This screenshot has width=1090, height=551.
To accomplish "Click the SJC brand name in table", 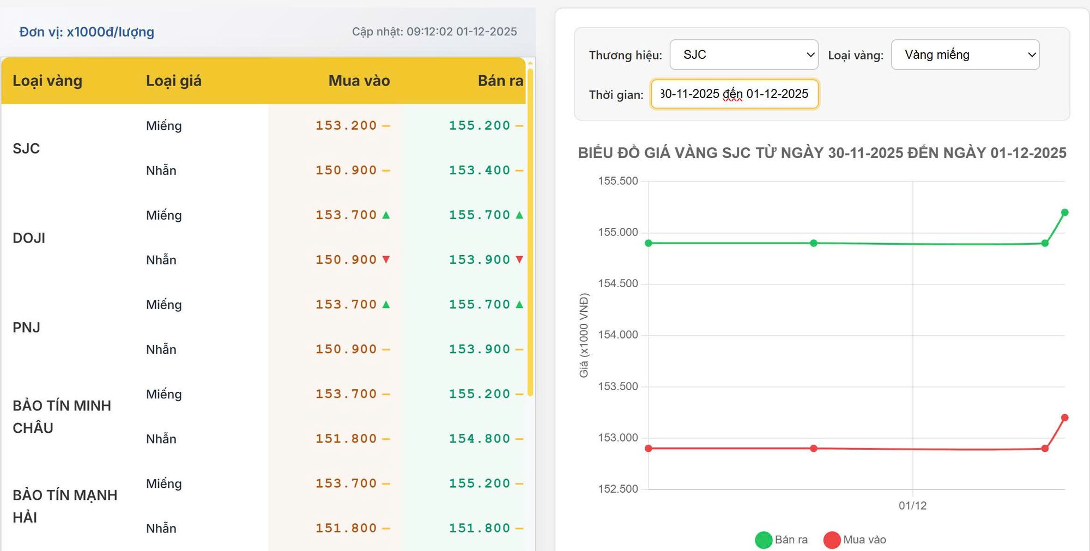I will (x=26, y=148).
